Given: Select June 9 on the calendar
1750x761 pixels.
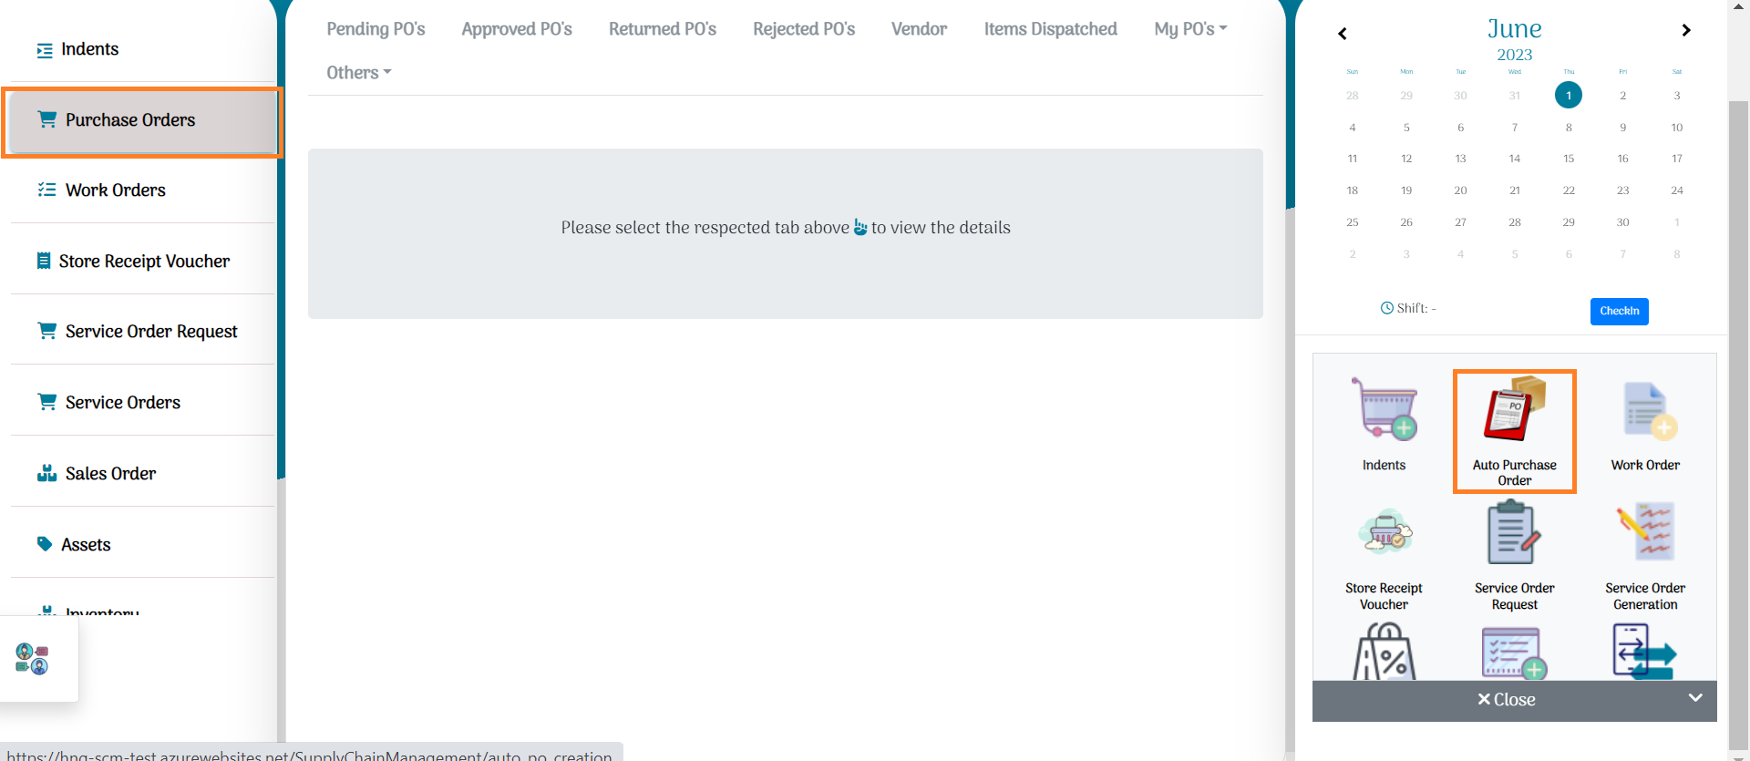Looking at the screenshot, I should pos(1622,128).
